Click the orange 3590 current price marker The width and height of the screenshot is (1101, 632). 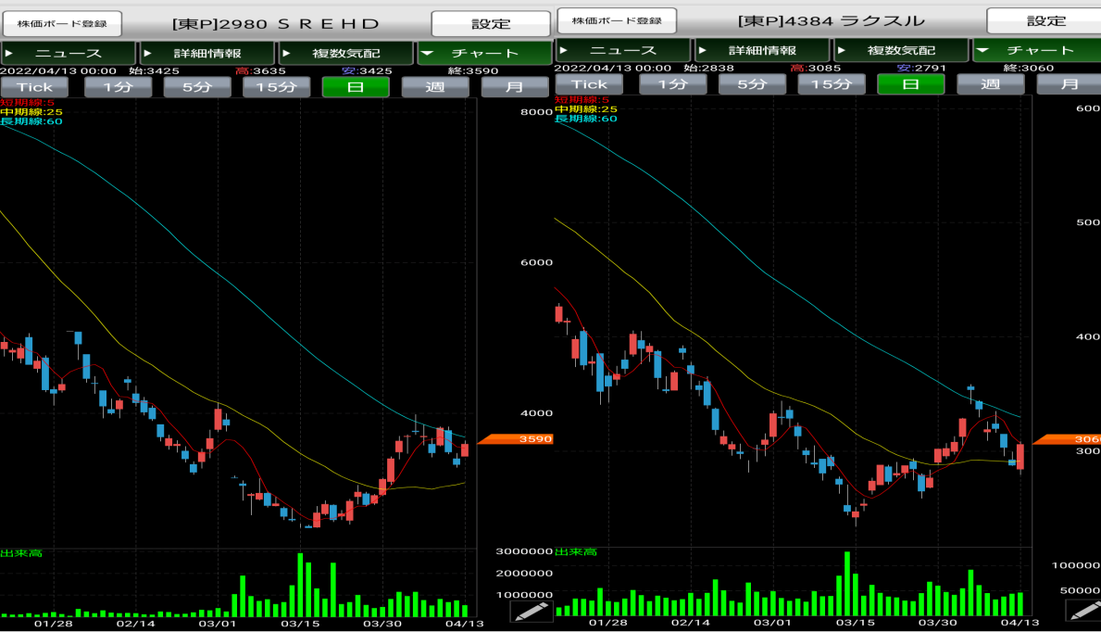[x=515, y=439]
